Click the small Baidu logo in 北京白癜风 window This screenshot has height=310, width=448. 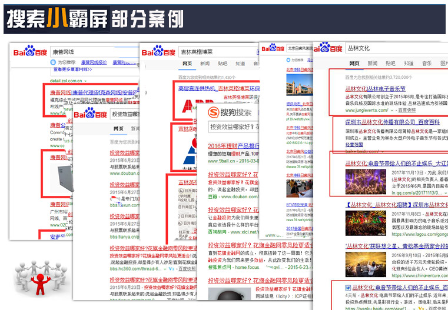coord(273,48)
